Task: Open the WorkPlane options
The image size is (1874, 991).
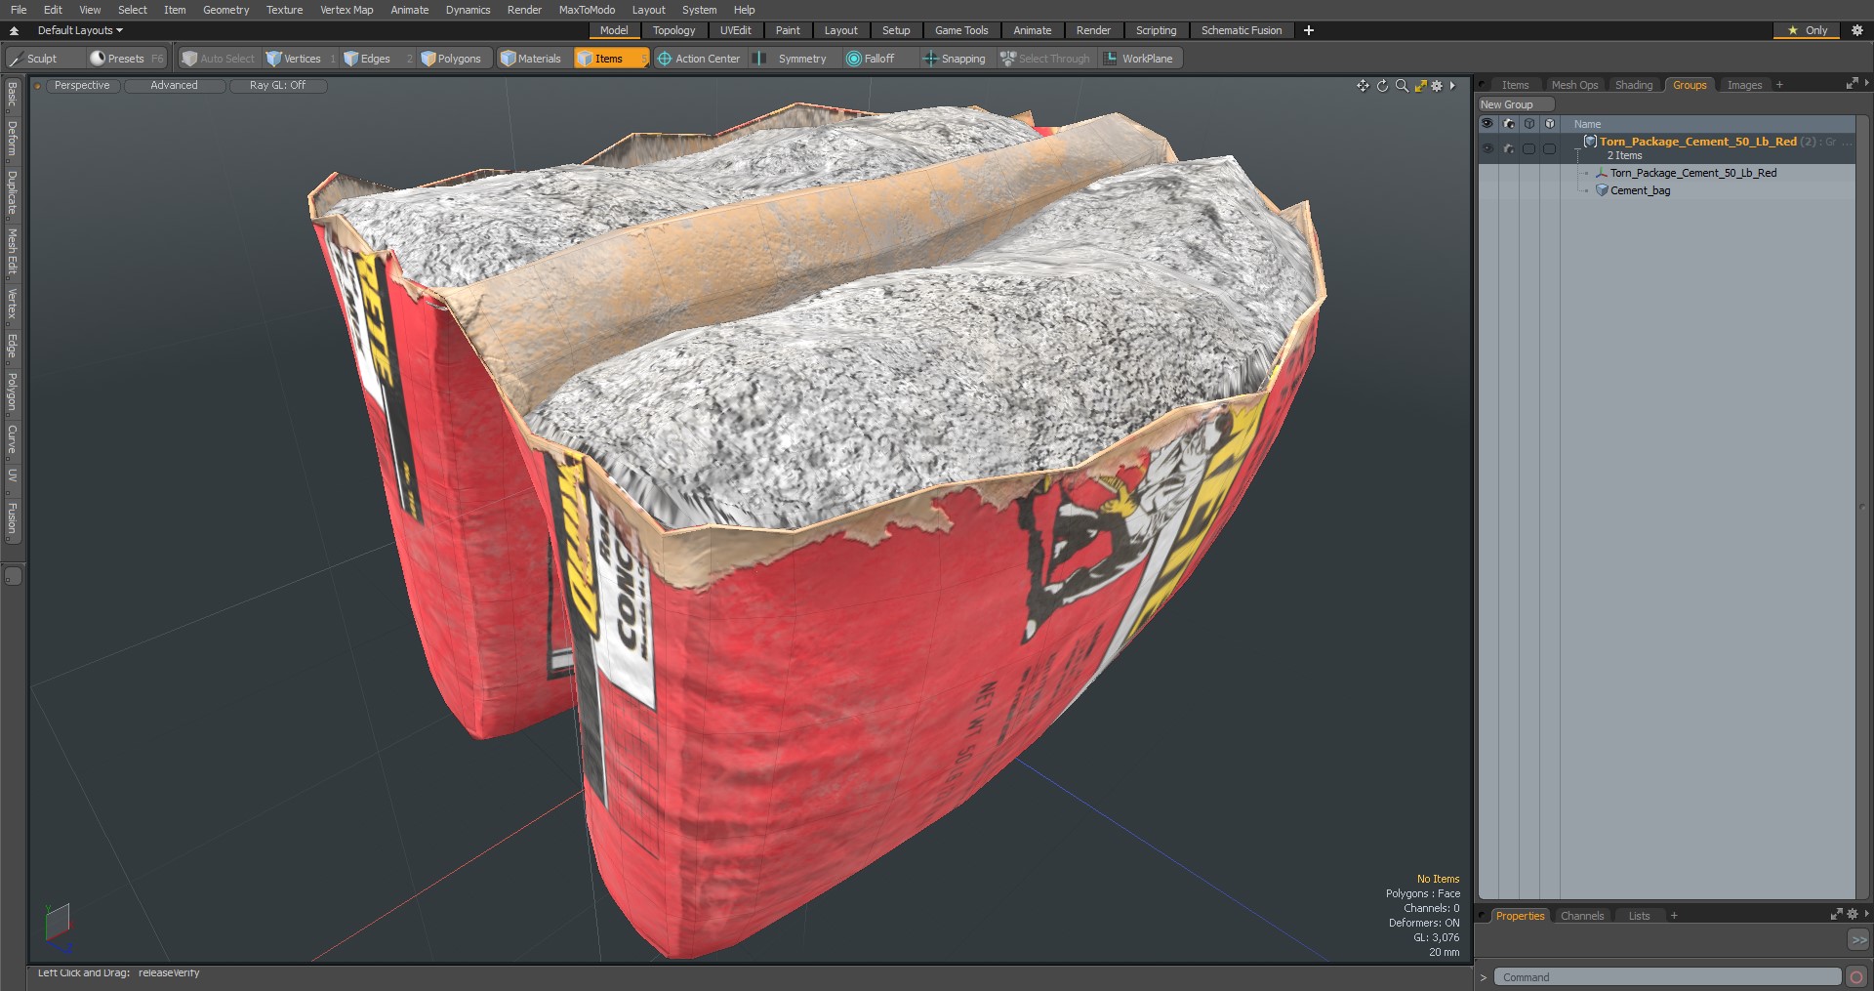Action: (x=1139, y=59)
